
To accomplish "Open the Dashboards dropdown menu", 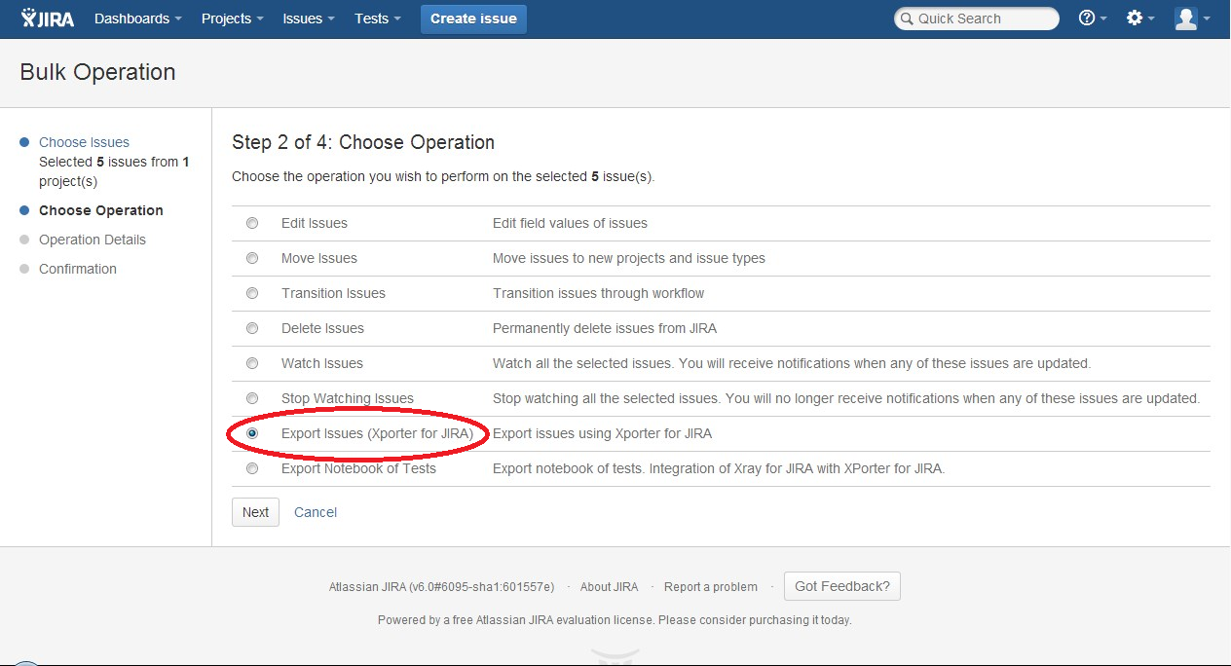I will tap(138, 18).
